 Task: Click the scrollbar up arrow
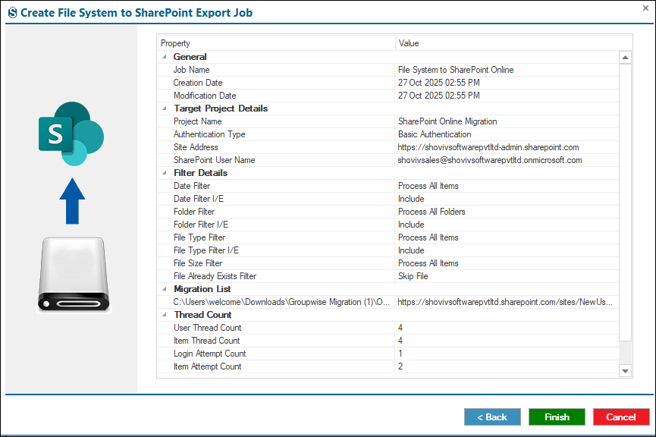[625, 58]
